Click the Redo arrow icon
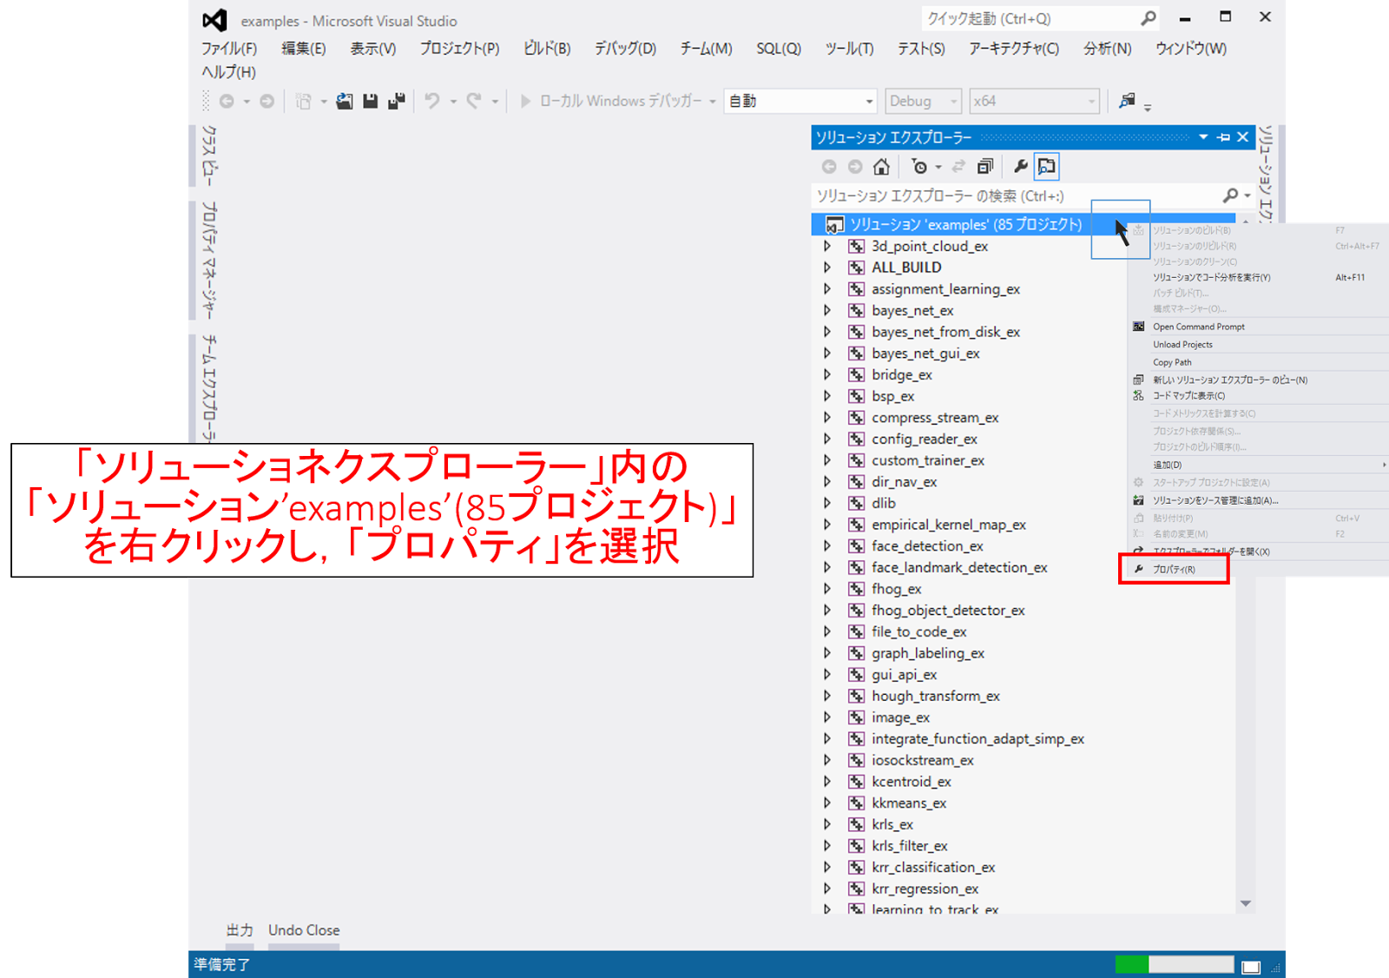Screen dimensions: 1389x978 474,102
